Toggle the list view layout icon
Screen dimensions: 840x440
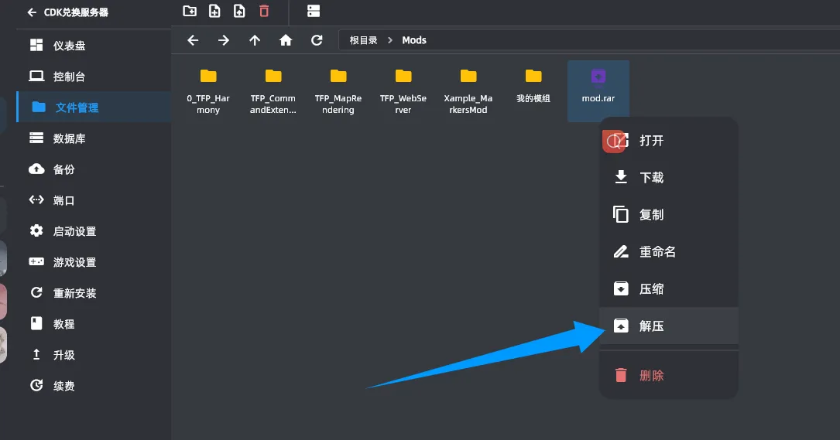[x=314, y=11]
